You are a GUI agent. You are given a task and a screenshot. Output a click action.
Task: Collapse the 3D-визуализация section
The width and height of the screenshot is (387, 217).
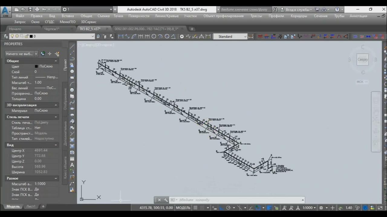tap(56, 105)
